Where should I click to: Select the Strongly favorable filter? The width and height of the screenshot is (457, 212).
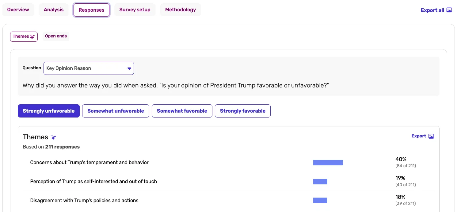pos(242,111)
